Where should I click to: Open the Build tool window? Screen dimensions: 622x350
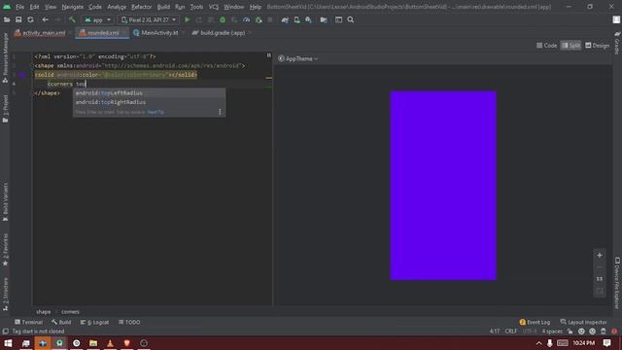tap(61, 322)
